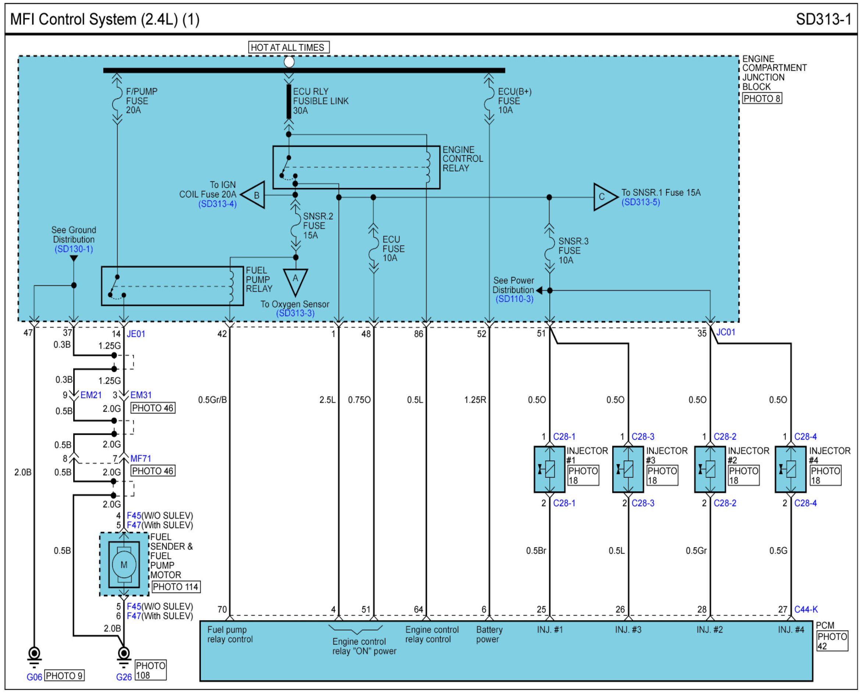Open the SD110-3 power distribution link

point(514,299)
